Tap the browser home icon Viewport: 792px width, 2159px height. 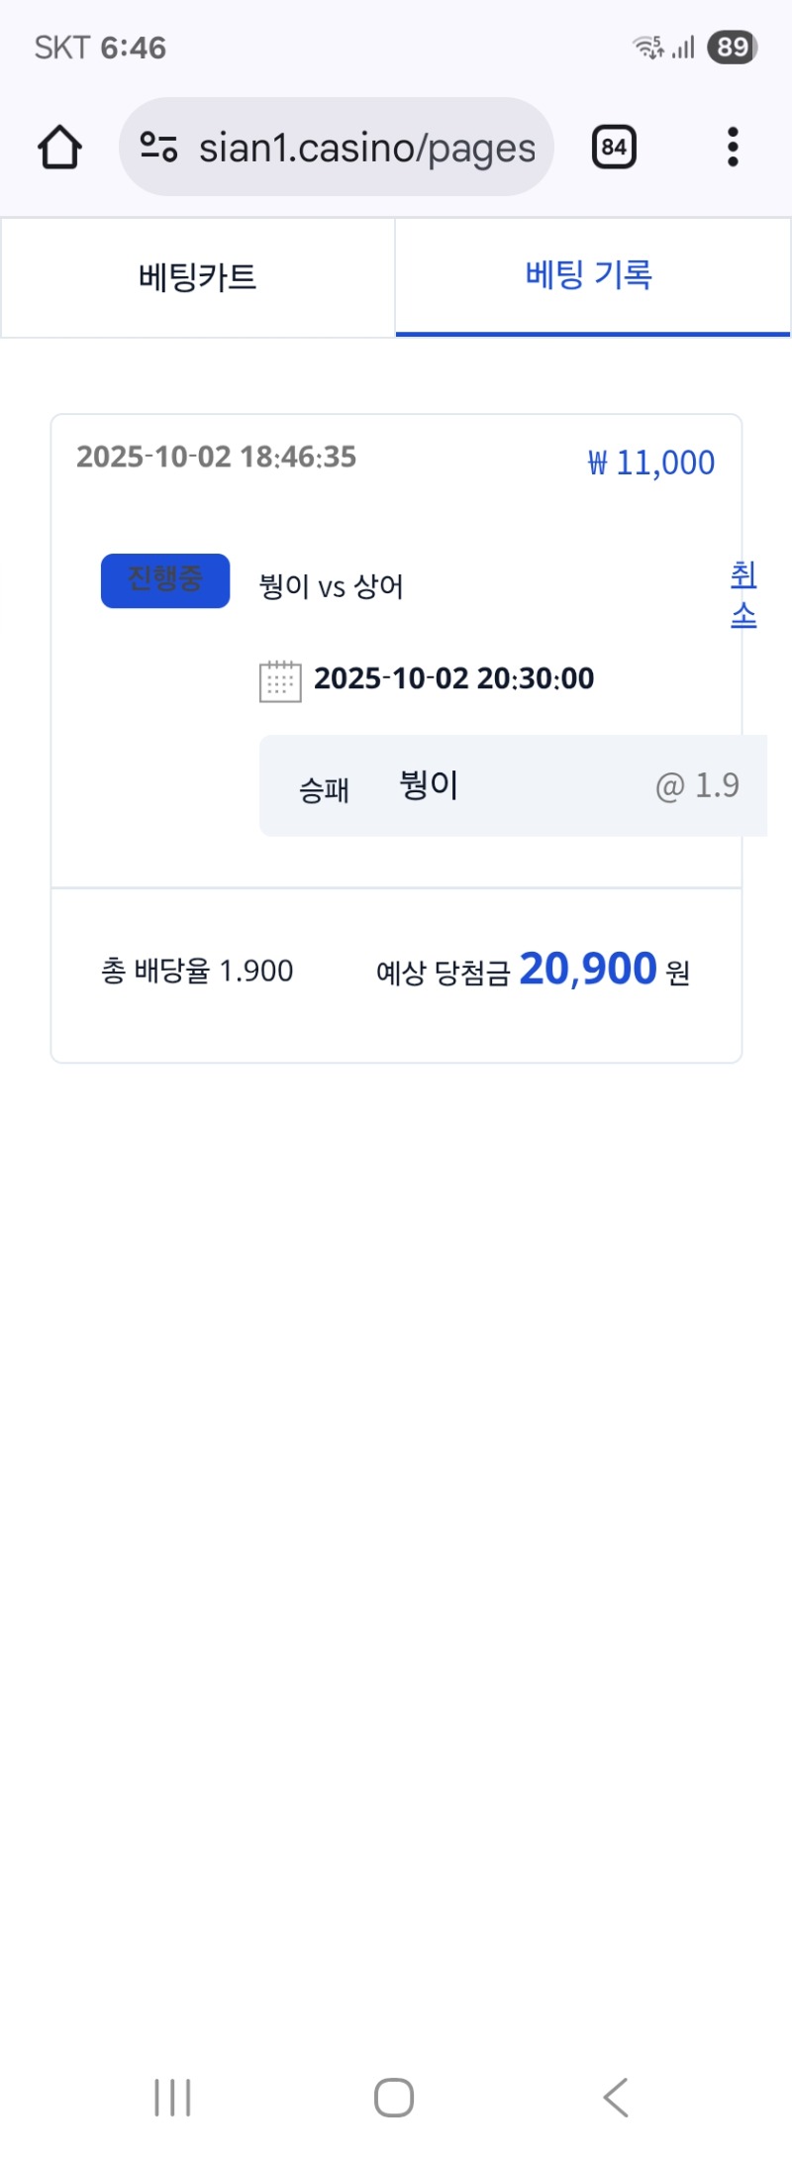[x=59, y=148]
